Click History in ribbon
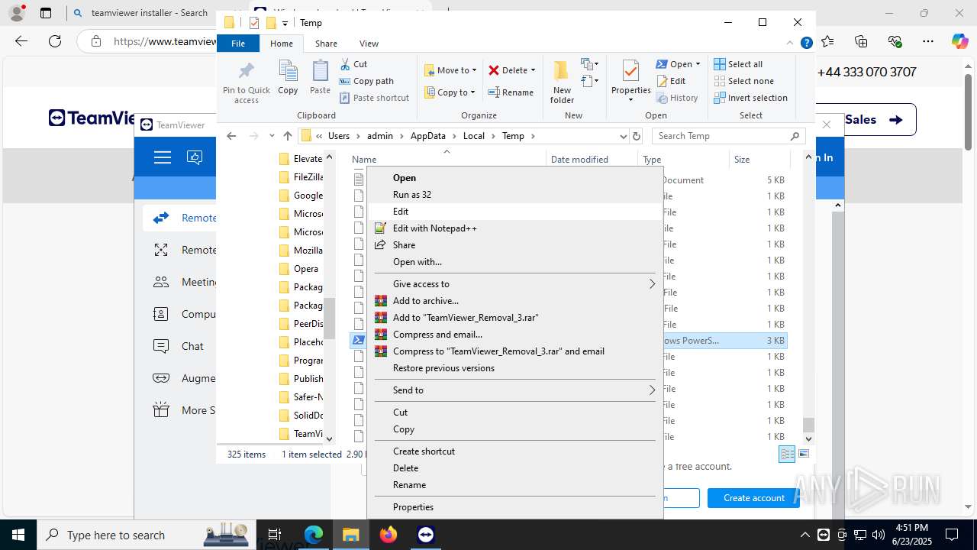This screenshot has width=977, height=550. click(677, 98)
